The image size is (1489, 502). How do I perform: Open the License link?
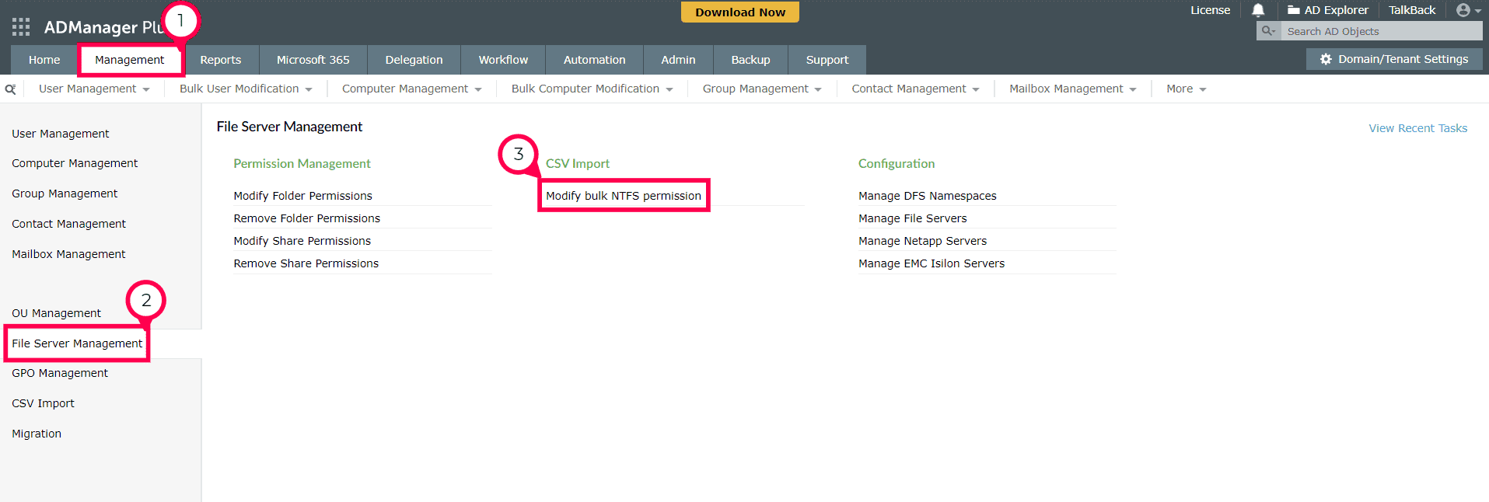[x=1210, y=10]
